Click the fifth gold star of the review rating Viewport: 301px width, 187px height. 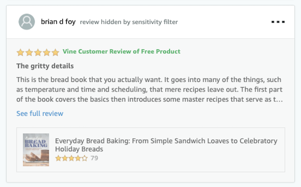coord(55,52)
